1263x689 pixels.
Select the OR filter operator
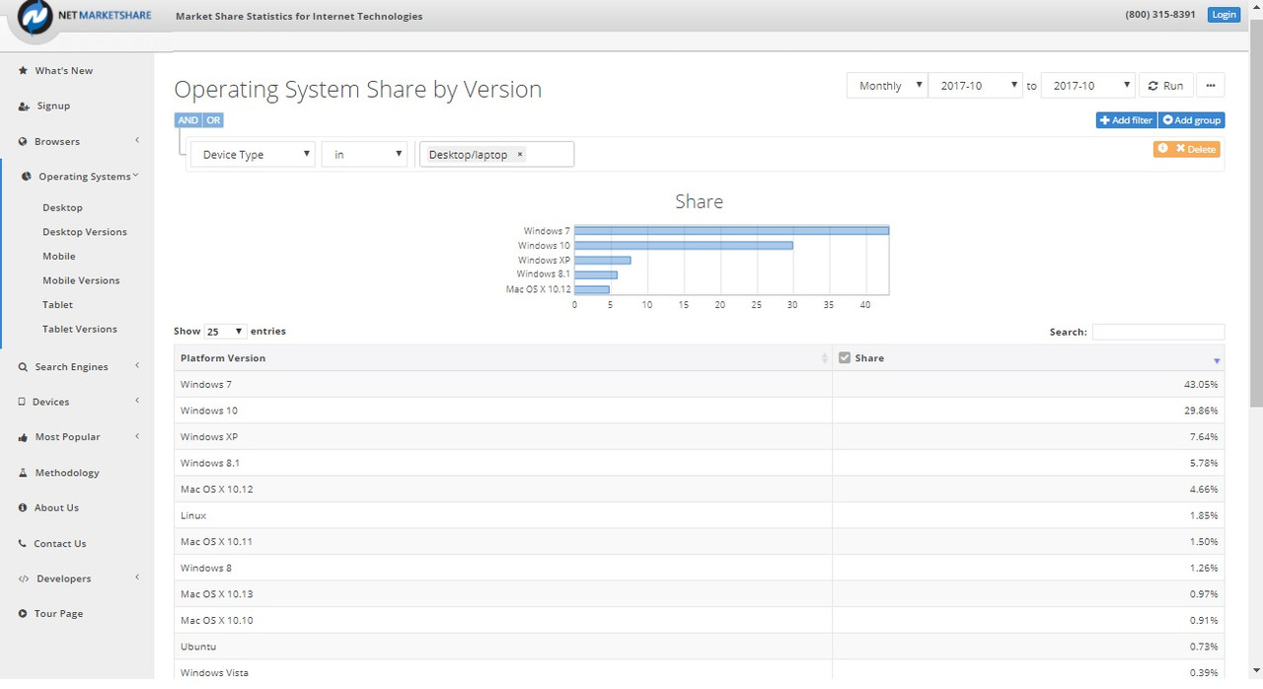click(x=213, y=120)
